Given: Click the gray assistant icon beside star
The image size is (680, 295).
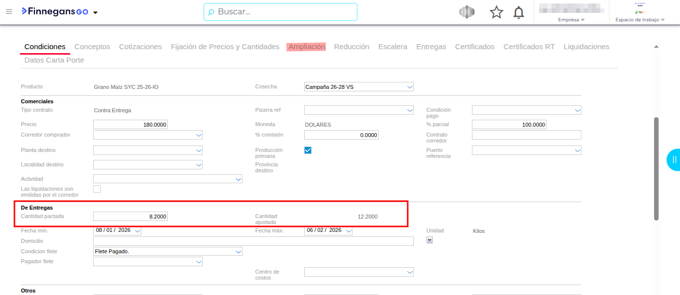Looking at the screenshot, I should point(466,12).
